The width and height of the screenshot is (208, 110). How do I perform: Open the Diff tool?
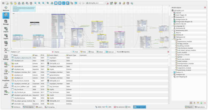[x=6, y=44]
